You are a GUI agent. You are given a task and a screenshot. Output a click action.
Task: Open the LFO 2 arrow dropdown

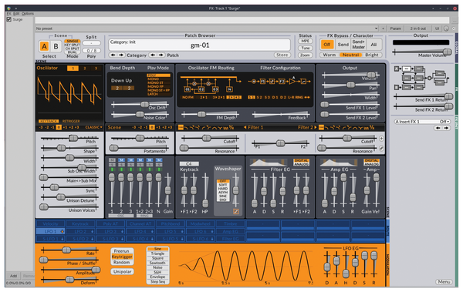coord(92,232)
